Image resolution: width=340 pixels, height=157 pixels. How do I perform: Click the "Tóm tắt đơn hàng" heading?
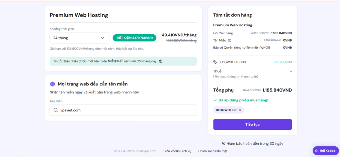(232, 15)
